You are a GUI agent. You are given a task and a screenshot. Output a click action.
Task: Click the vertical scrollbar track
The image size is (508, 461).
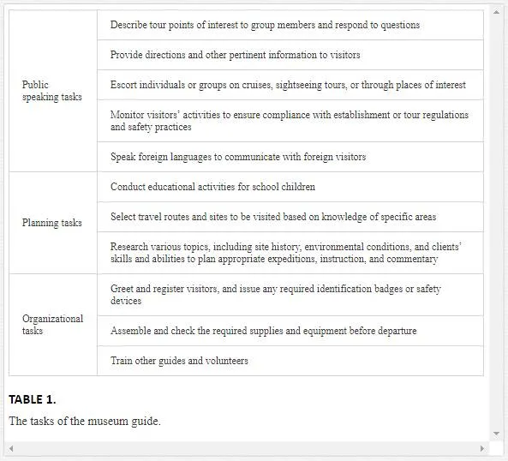click(x=496, y=223)
